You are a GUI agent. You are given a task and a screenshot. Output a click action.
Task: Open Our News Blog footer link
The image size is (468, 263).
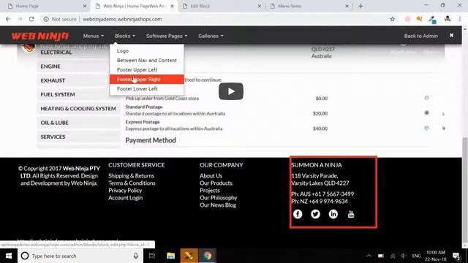pos(218,205)
